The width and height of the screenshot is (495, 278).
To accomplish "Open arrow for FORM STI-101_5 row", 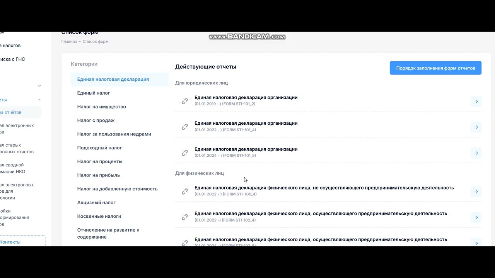I will pos(476,153).
